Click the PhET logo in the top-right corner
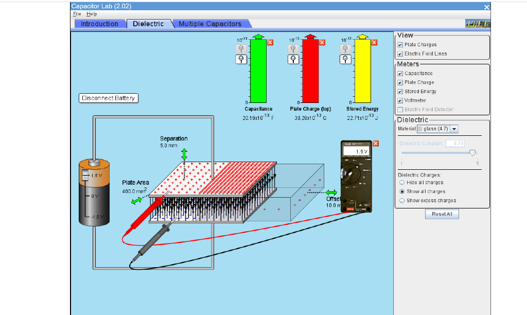The width and height of the screenshot is (527, 315). click(x=477, y=23)
